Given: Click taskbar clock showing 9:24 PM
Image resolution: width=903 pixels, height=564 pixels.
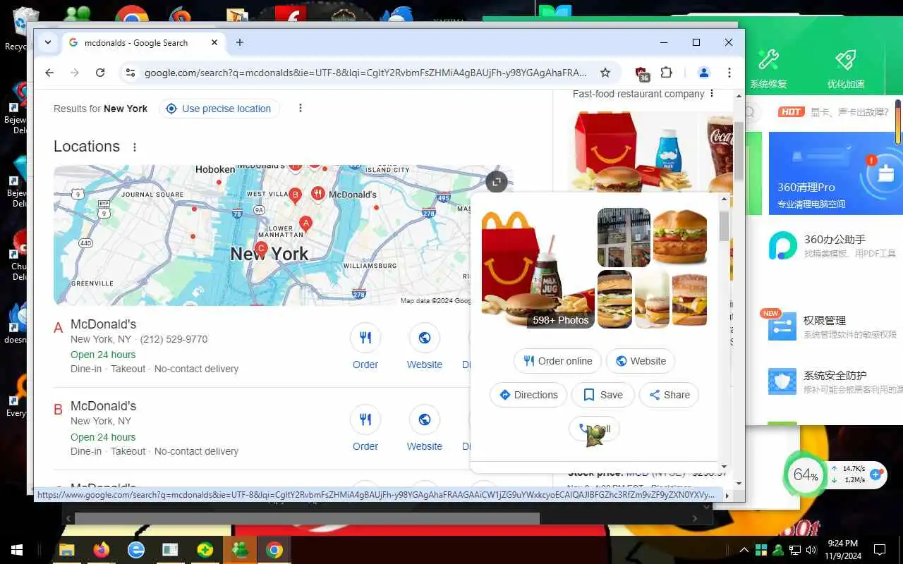Looking at the screenshot, I should coord(843,550).
